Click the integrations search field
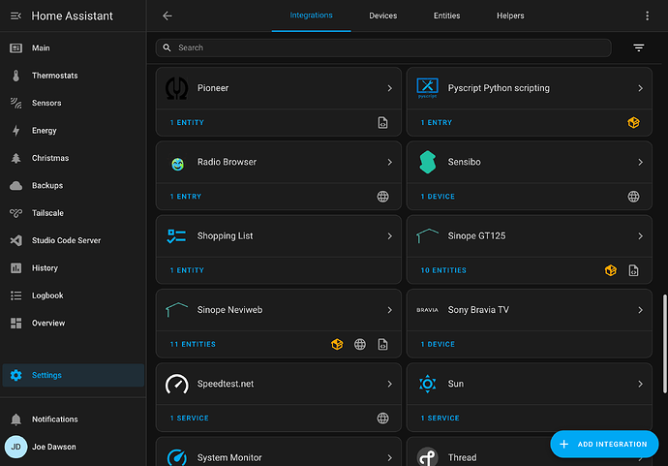The height and width of the screenshot is (466, 668). click(x=383, y=47)
